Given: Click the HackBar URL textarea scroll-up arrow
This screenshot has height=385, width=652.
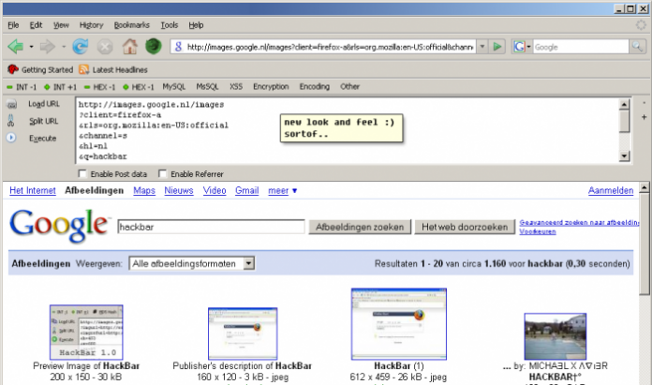Looking at the screenshot, I should pos(624,104).
